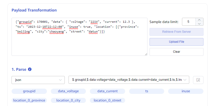Focus the Sample data limit number field
The height and width of the screenshot is (106, 215).
(x=188, y=22)
